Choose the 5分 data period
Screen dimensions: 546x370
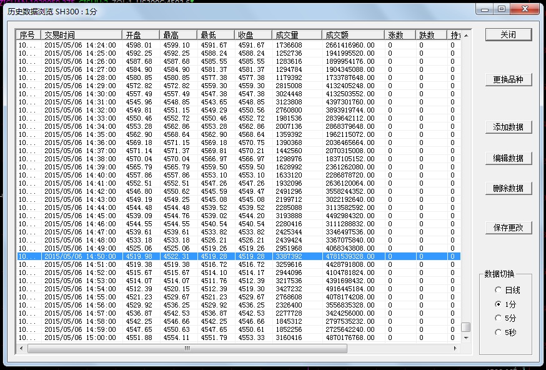pos(498,319)
